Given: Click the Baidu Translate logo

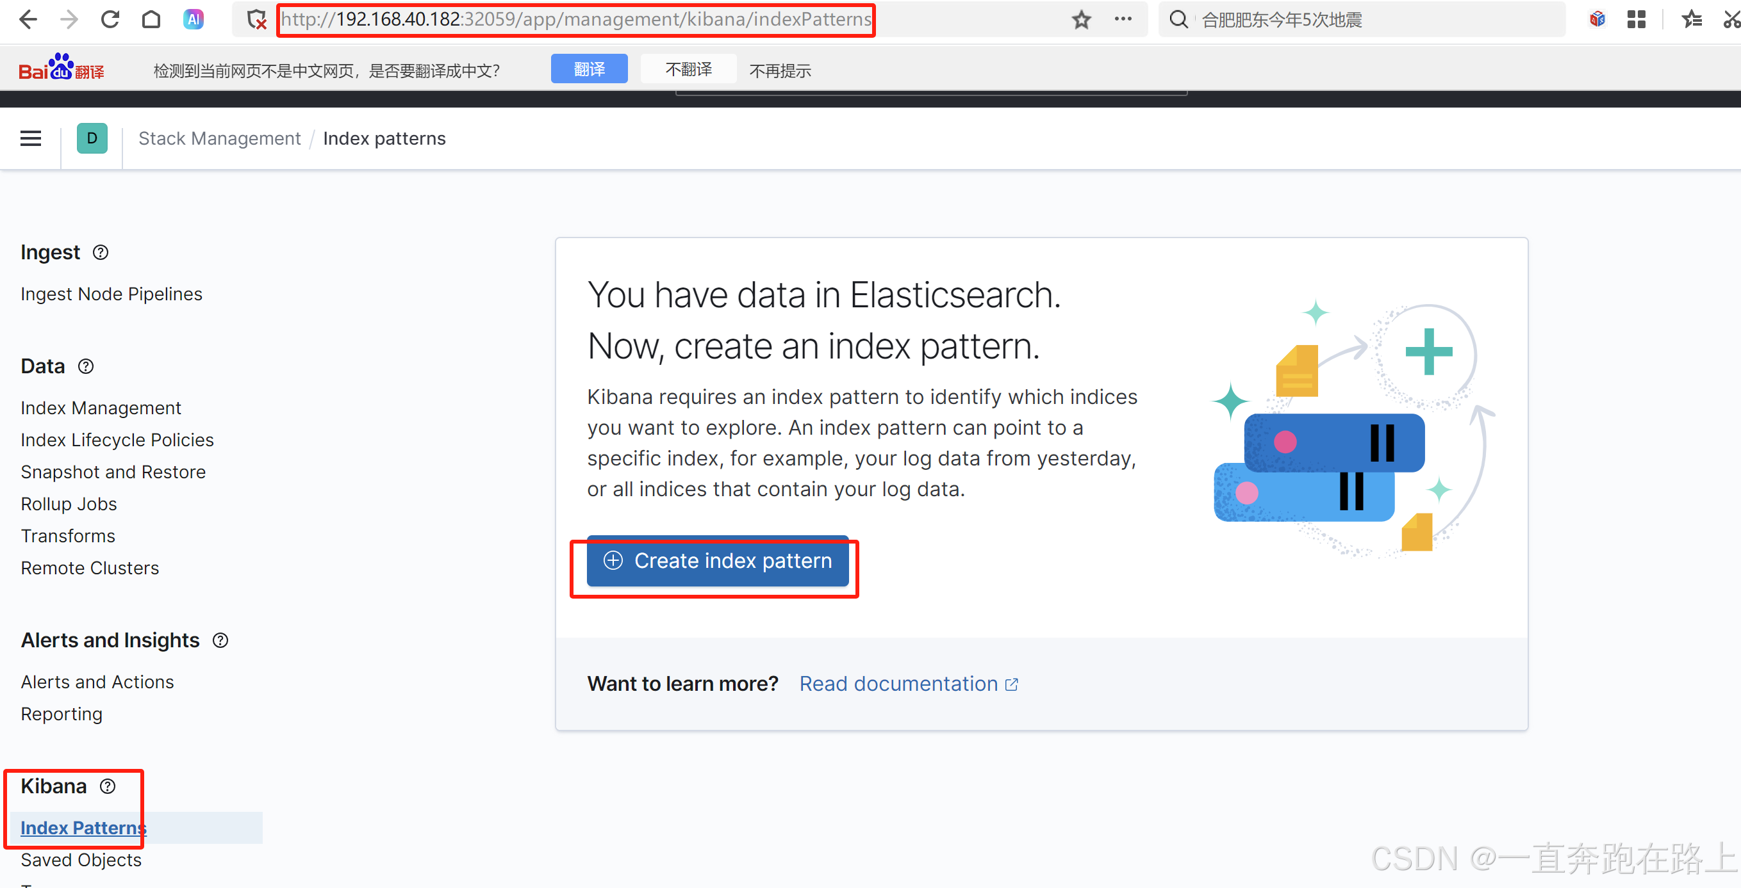Looking at the screenshot, I should (62, 69).
